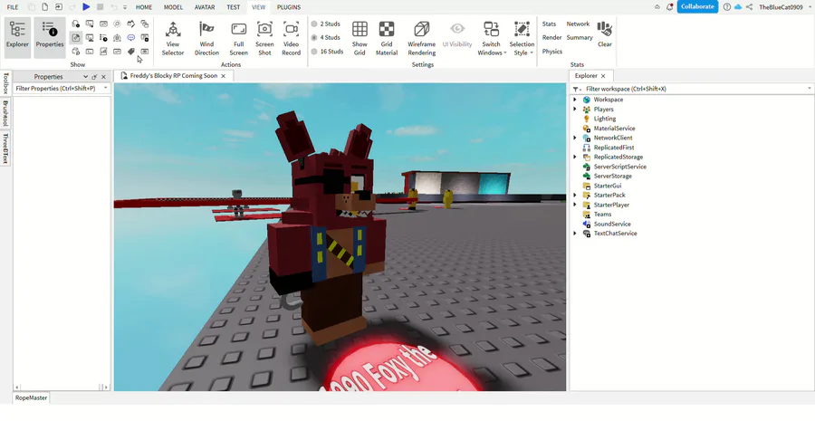Toggle Render stats
The width and height of the screenshot is (815, 421).
(x=551, y=37)
